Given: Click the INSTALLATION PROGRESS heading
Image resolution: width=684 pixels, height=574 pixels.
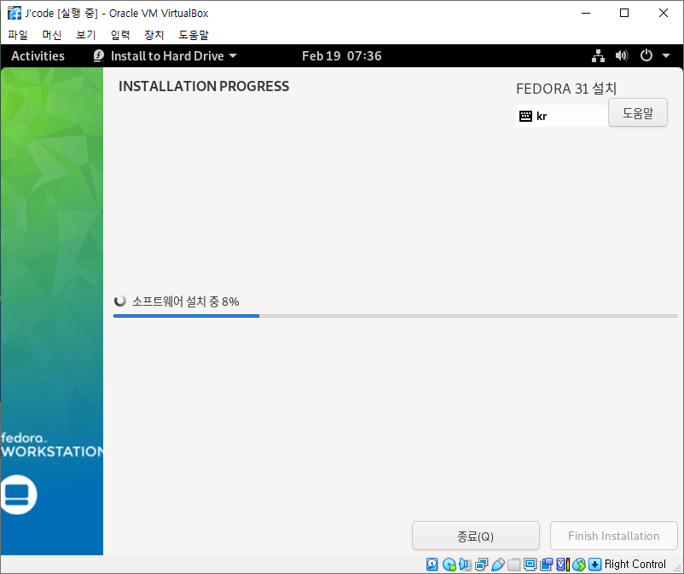Looking at the screenshot, I should 204,86.
